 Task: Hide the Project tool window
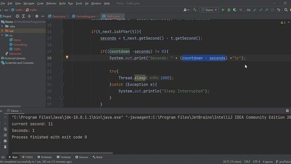pos(43,16)
